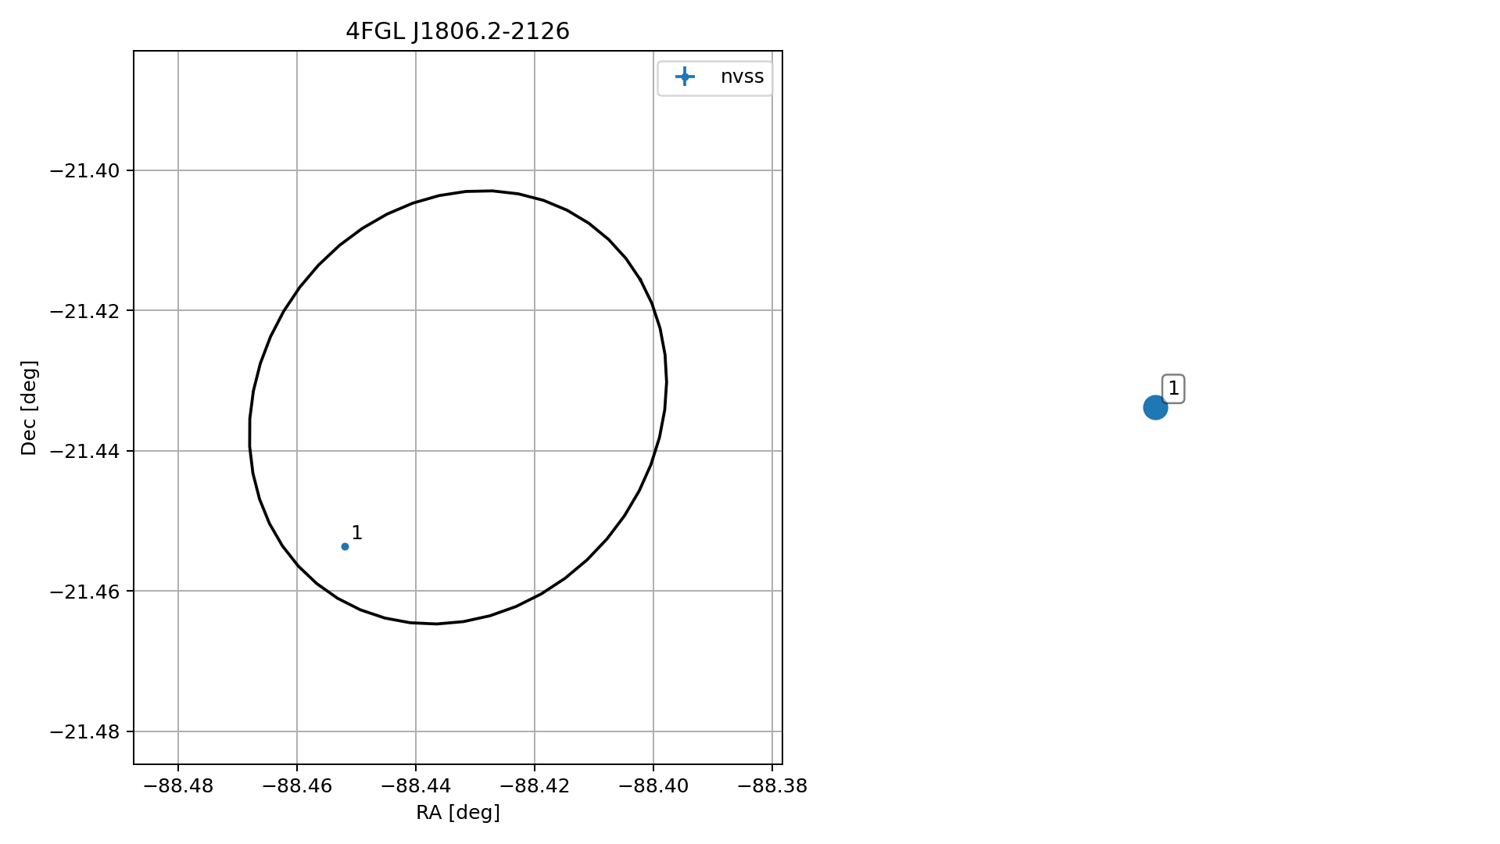Click the −21.42 Dec tick label
1500x844 pixels.
(x=84, y=311)
